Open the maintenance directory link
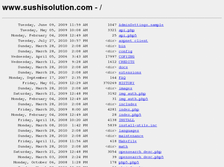Viewport: 224px width, 167px height. point(131,136)
